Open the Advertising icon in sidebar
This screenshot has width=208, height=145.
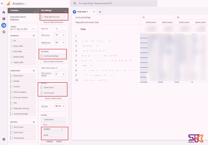point(4,32)
